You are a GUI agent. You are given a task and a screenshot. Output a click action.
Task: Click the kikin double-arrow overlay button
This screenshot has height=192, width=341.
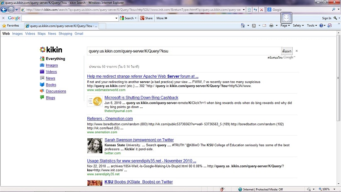[x=286, y=18]
